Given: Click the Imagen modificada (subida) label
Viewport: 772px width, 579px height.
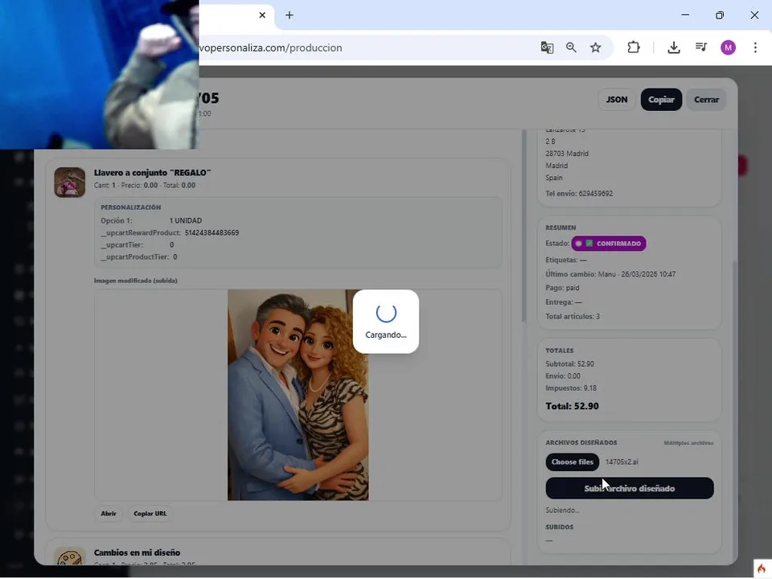Looking at the screenshot, I should (135, 281).
